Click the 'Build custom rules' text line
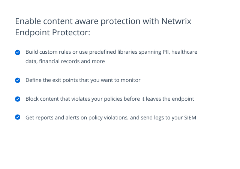The width and height of the screenshot is (240, 169). pyautogui.click(x=111, y=52)
